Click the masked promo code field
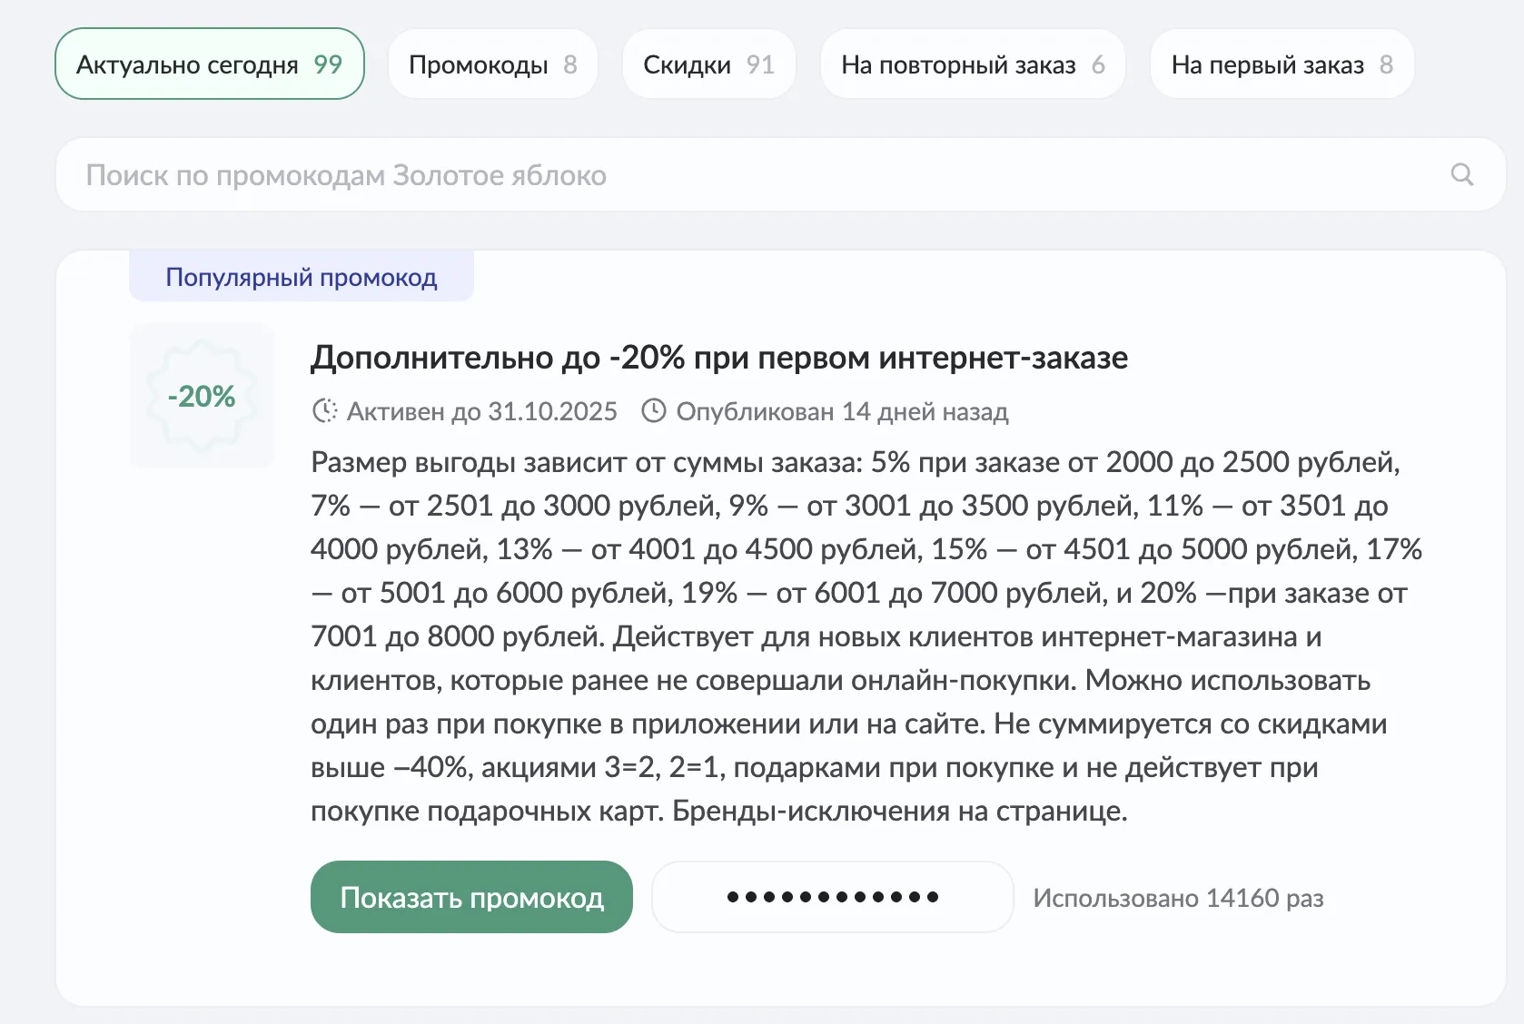Image resolution: width=1524 pixels, height=1024 pixels. [832, 897]
